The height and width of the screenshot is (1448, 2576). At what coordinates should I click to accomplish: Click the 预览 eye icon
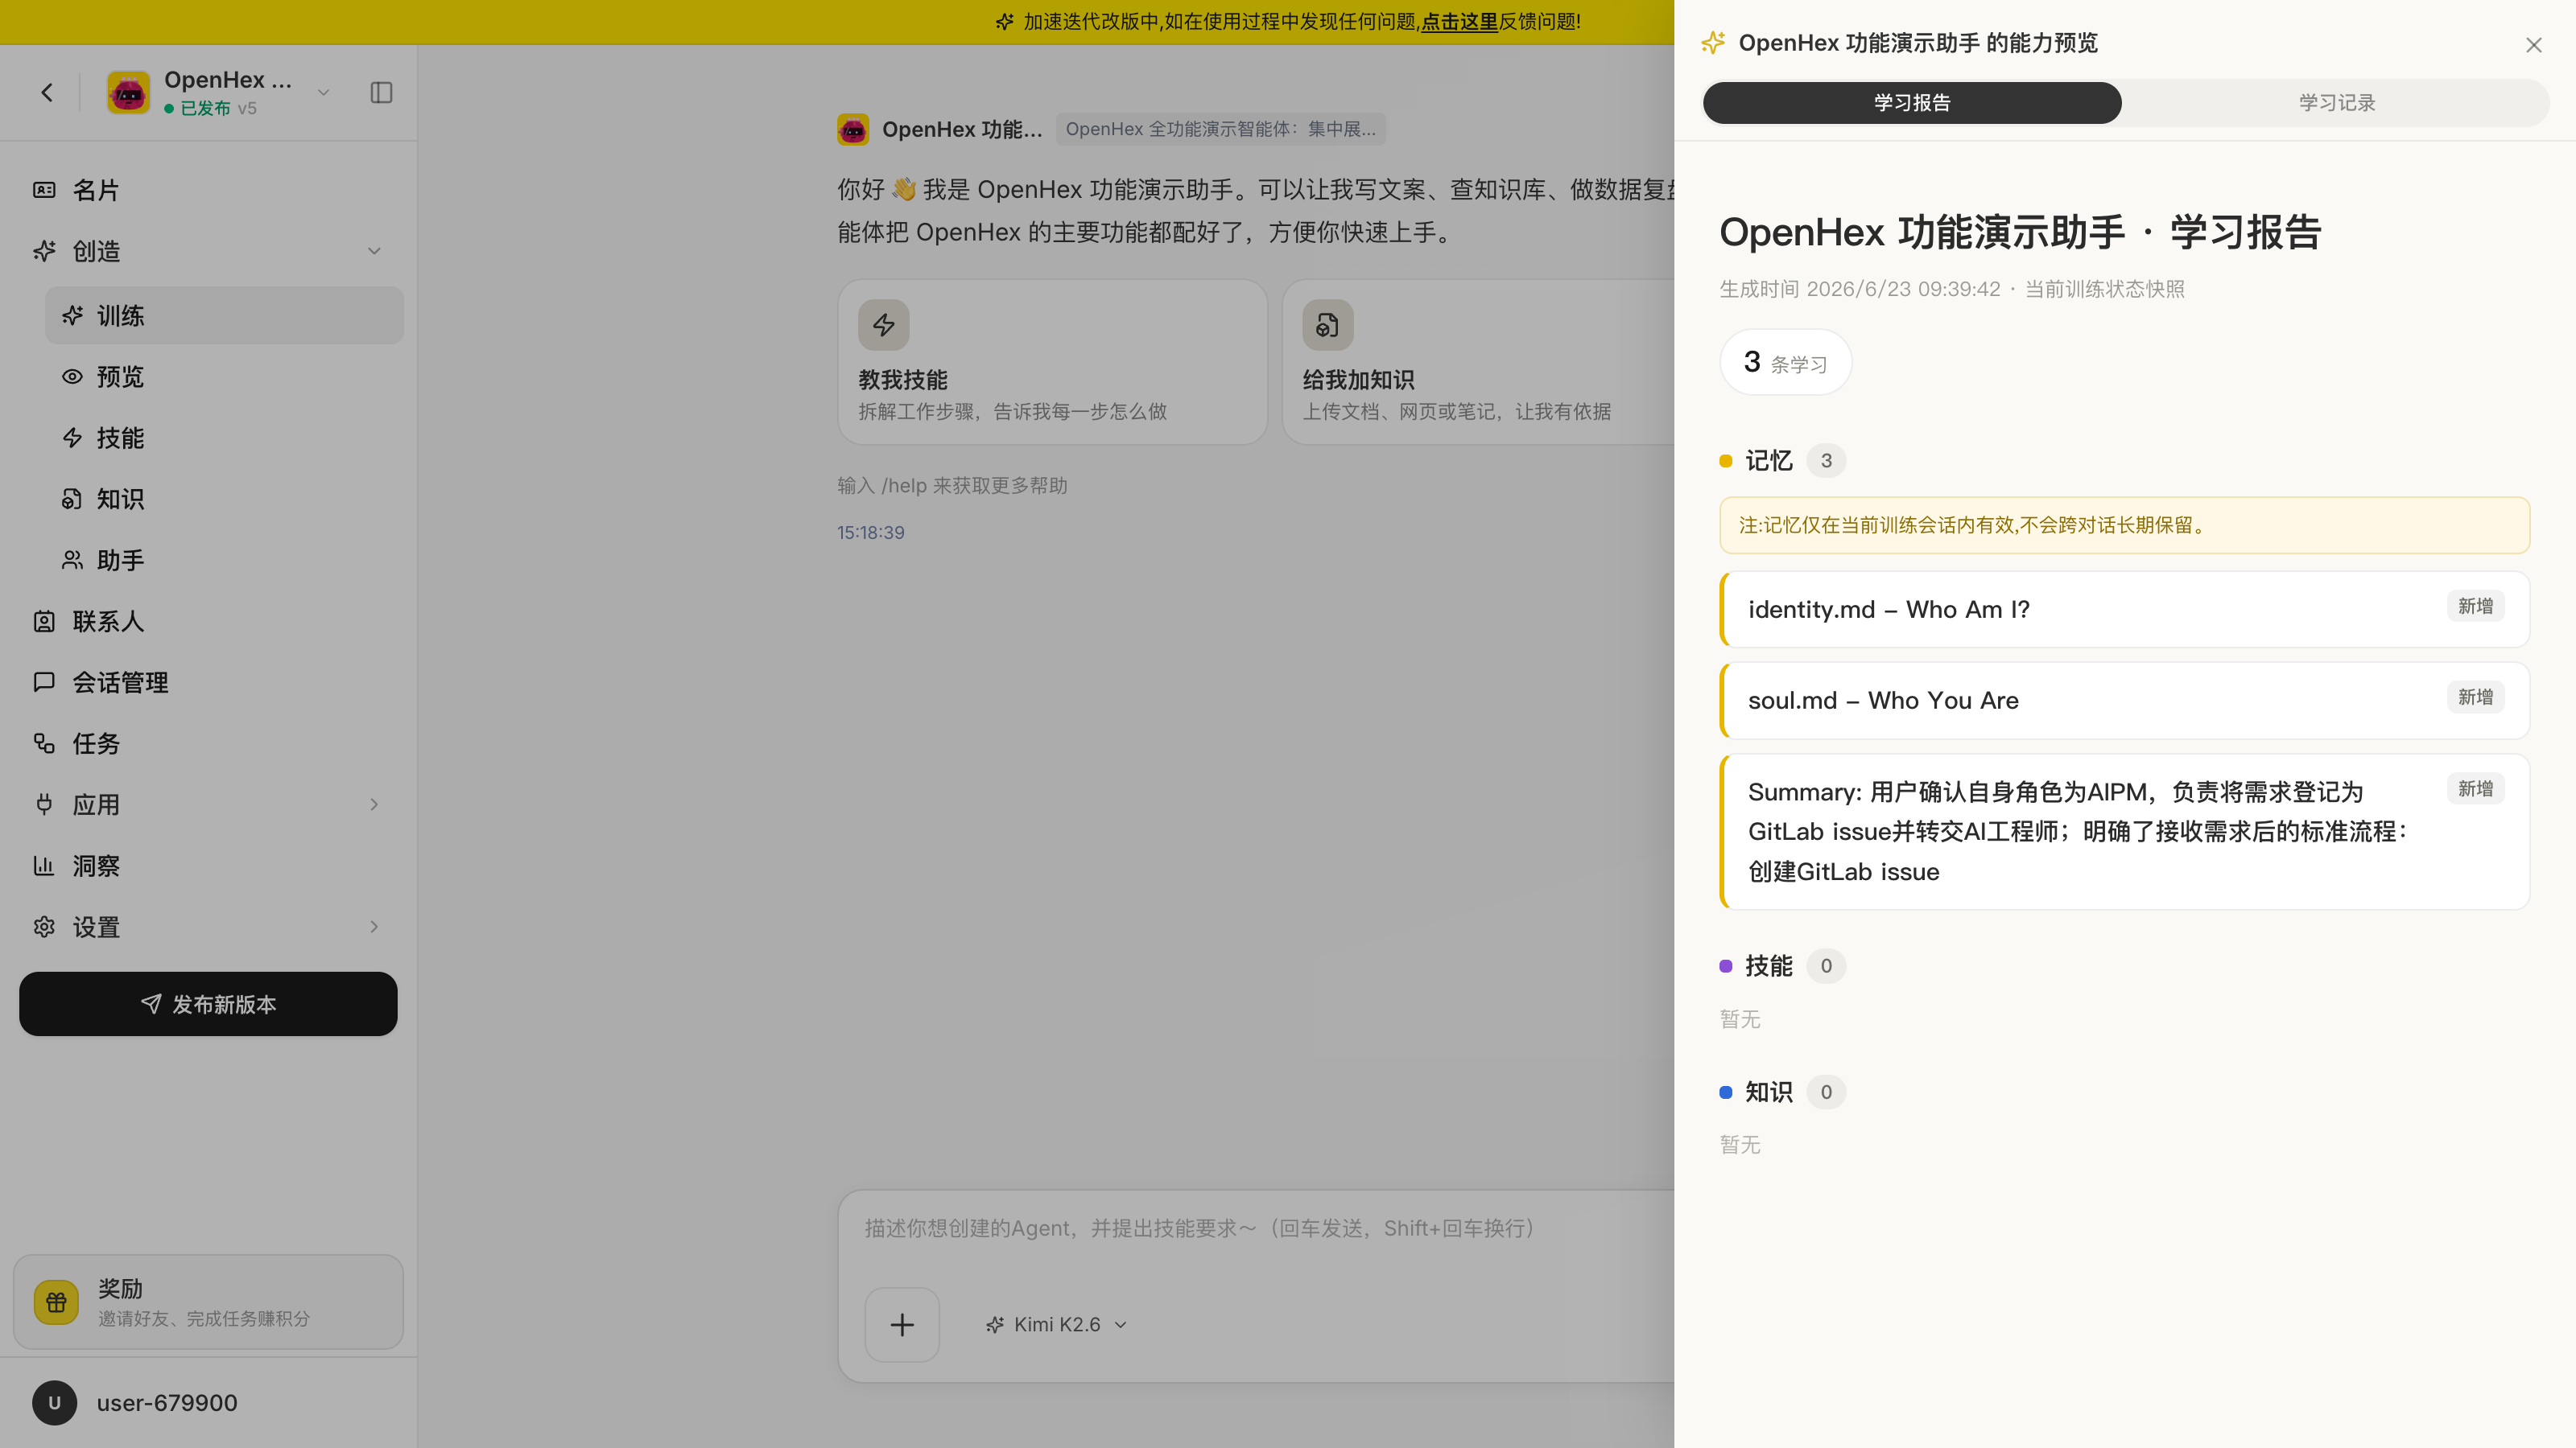(x=72, y=376)
